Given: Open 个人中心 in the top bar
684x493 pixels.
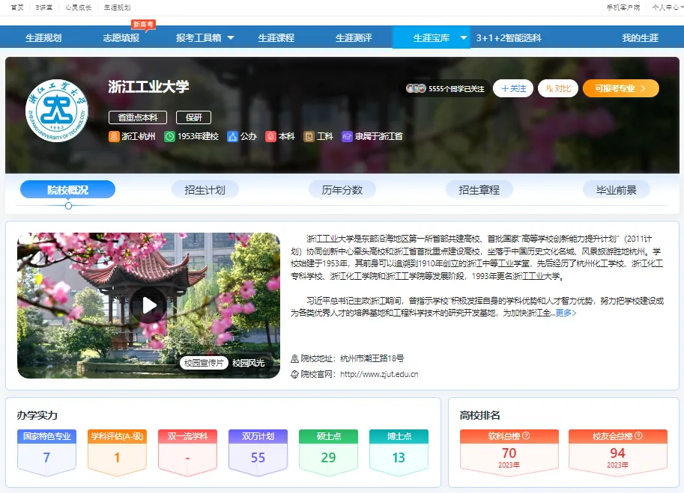Looking at the screenshot, I should point(665,7).
